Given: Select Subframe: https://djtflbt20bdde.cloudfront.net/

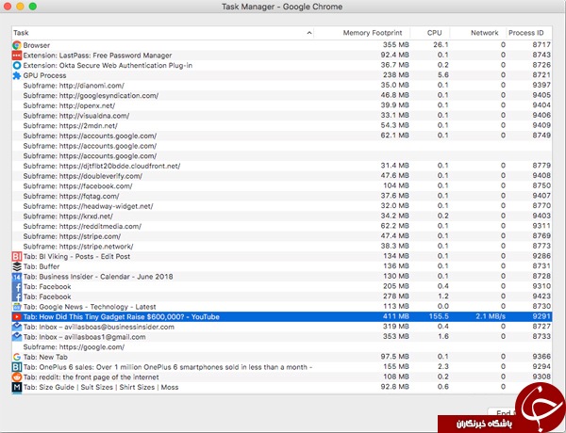Looking at the screenshot, I should [281, 166].
